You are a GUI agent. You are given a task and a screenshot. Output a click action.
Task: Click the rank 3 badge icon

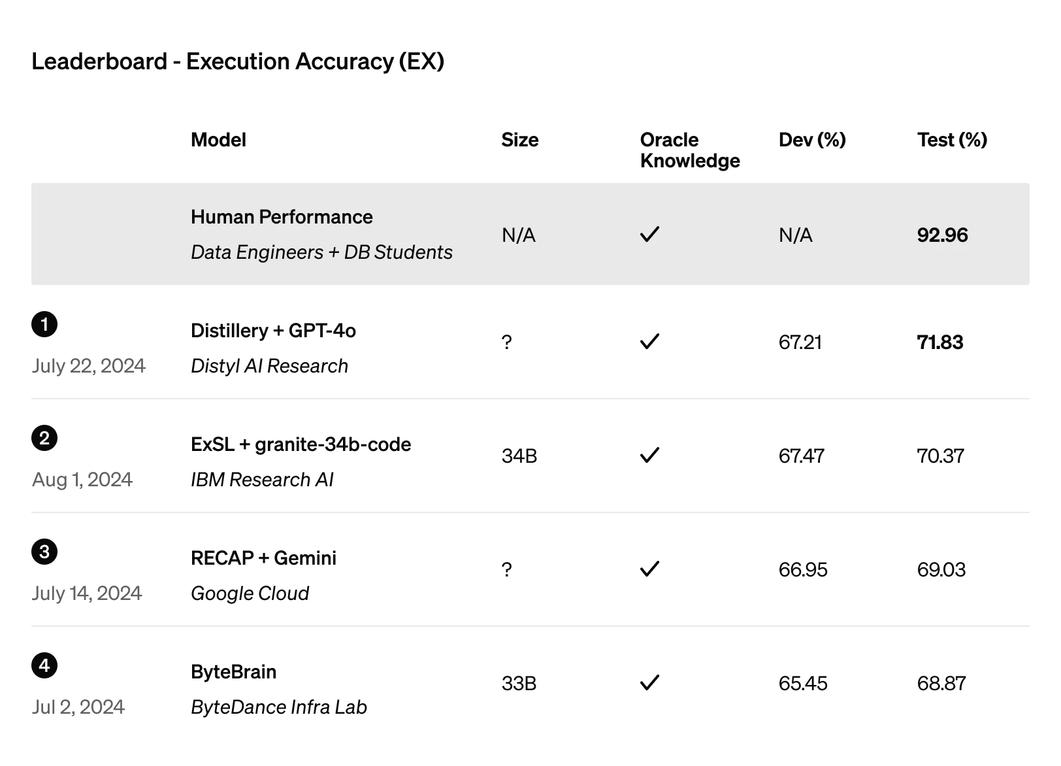click(44, 552)
